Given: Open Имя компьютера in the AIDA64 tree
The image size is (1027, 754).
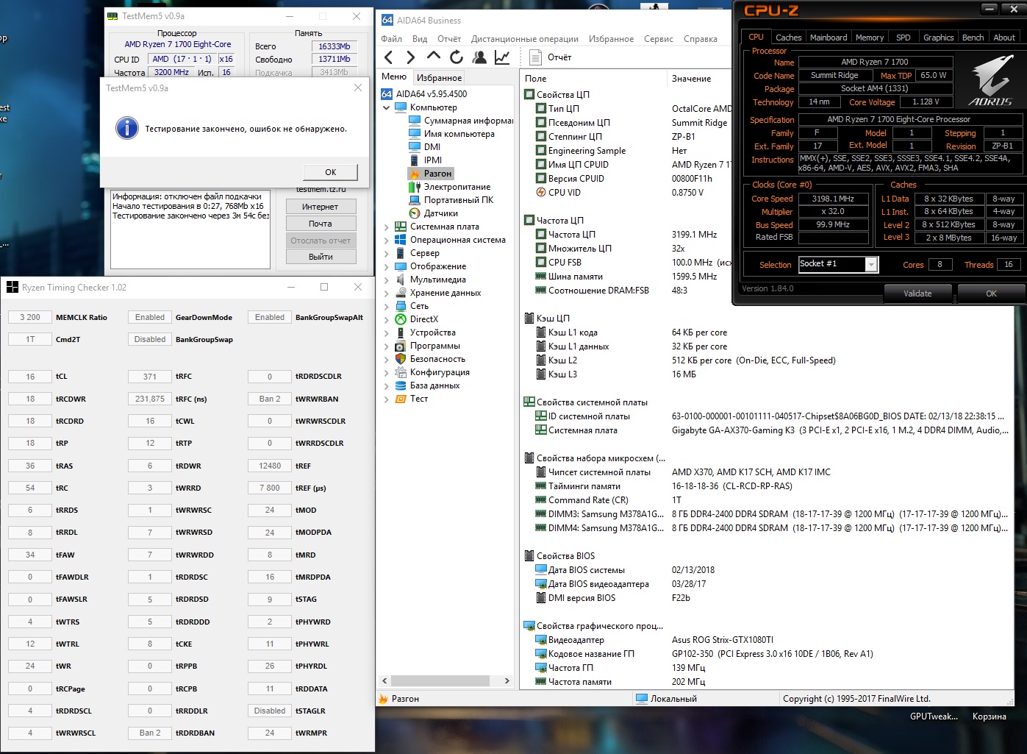Looking at the screenshot, I should [x=452, y=134].
